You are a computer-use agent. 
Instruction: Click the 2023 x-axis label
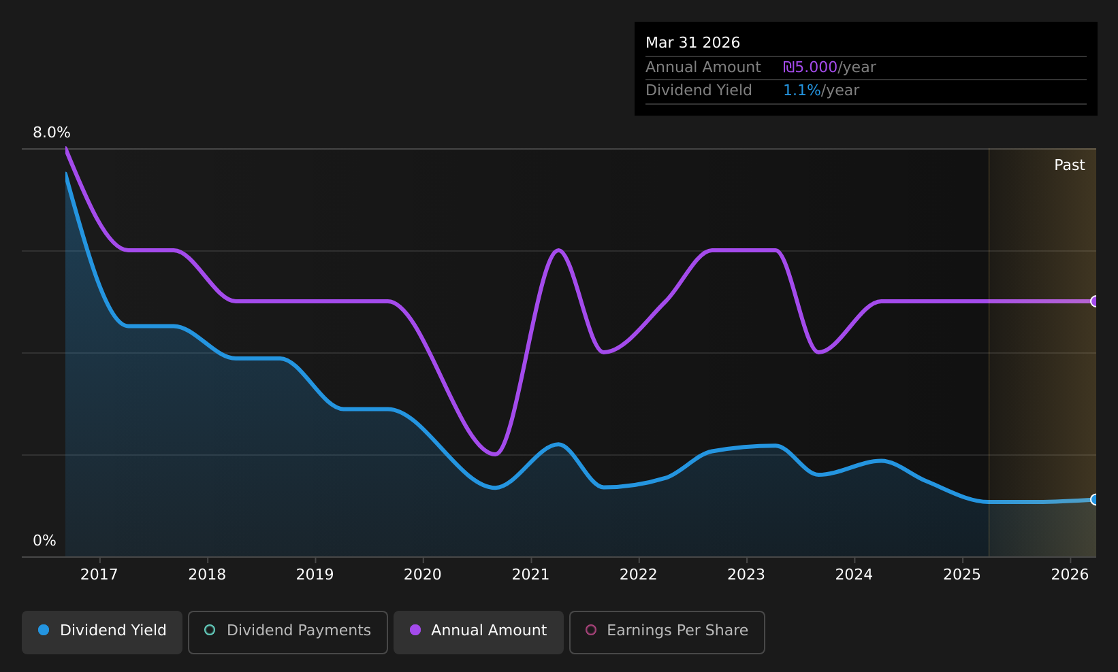coord(746,575)
